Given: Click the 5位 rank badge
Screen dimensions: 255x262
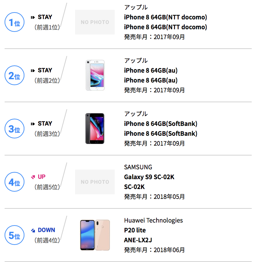Looking at the screenshot, I should point(14,235).
